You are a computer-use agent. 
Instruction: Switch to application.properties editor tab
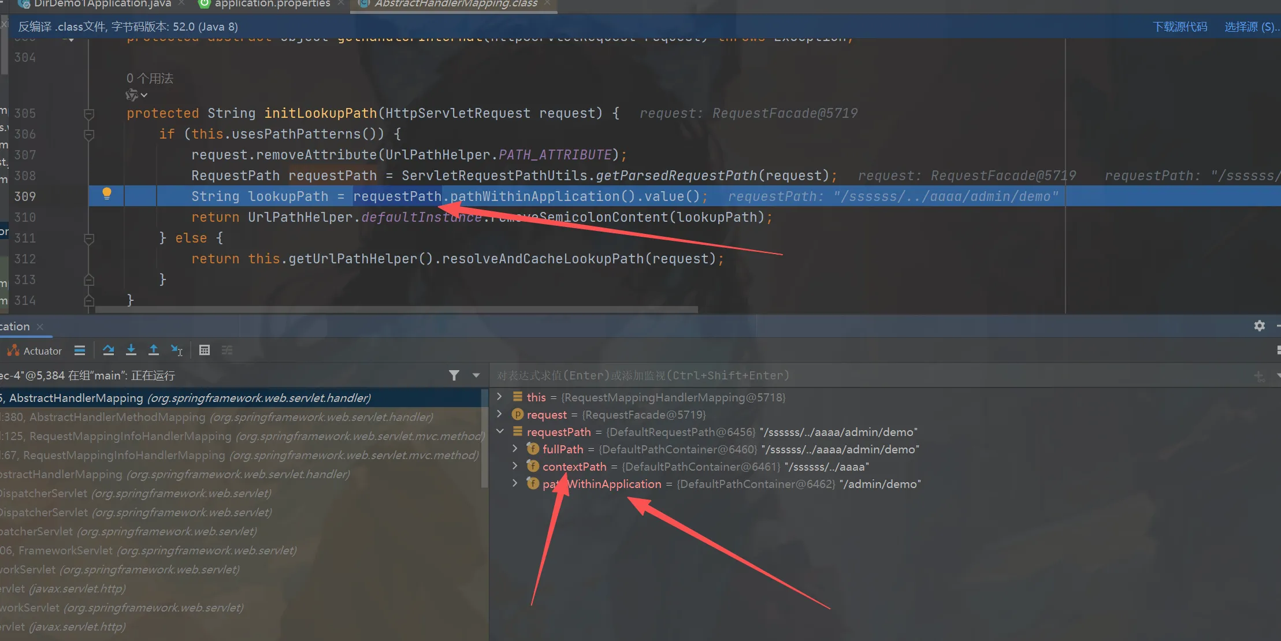click(x=272, y=4)
